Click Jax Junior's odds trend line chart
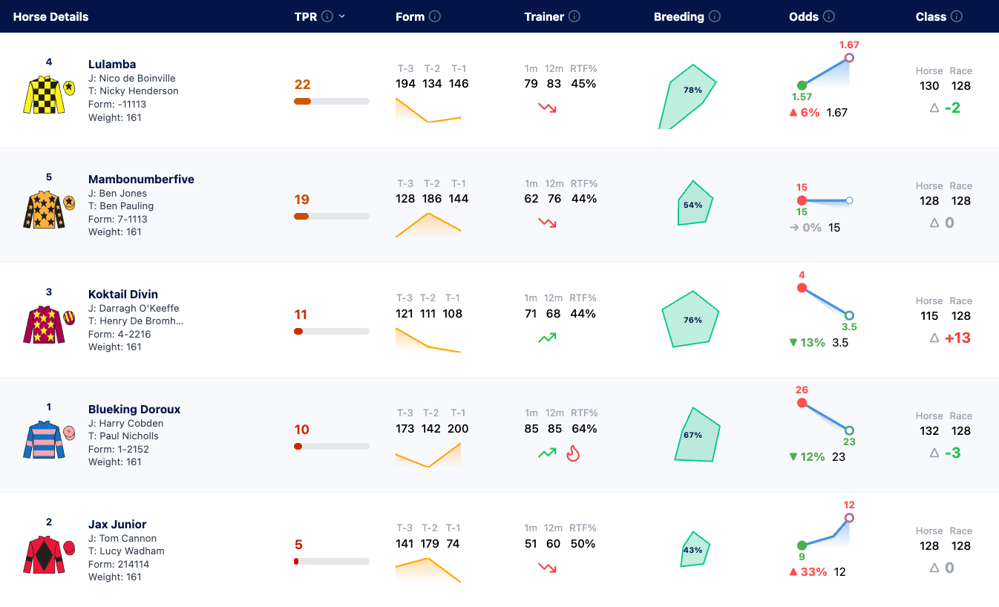 tap(825, 531)
